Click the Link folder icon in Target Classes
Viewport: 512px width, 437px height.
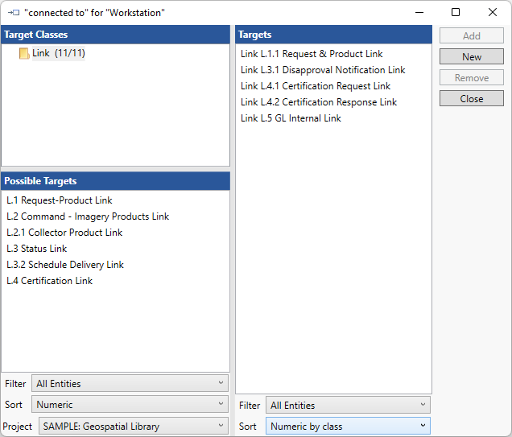(23, 54)
